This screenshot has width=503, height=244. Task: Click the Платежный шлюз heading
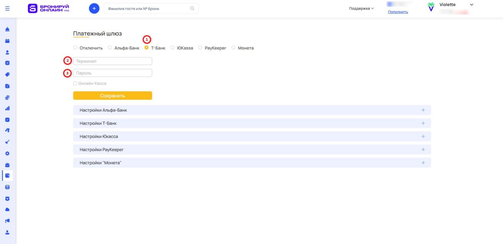point(97,34)
